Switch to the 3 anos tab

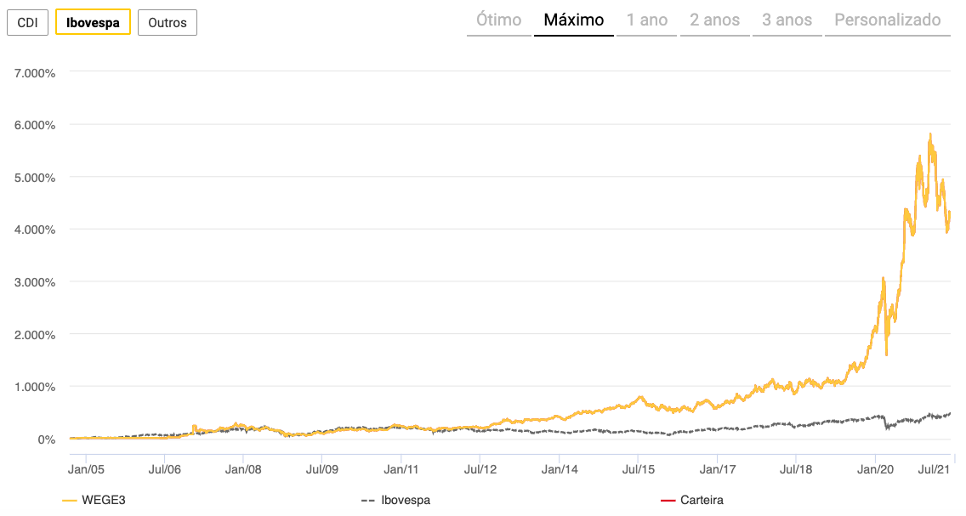click(787, 20)
